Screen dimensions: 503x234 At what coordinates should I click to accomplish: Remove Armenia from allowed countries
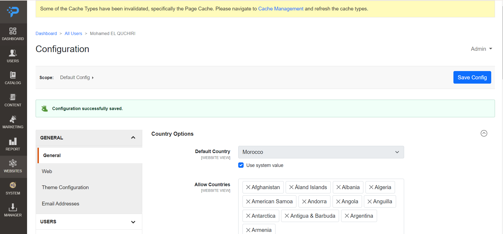(x=248, y=230)
